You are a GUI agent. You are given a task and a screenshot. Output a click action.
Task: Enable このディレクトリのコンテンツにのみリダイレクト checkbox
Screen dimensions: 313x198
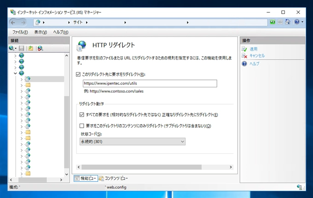(81, 126)
